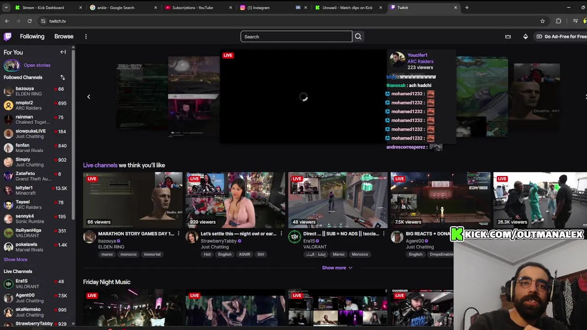Click Go Ad-Free for Free button
The image size is (587, 330).
pyautogui.click(x=562, y=37)
